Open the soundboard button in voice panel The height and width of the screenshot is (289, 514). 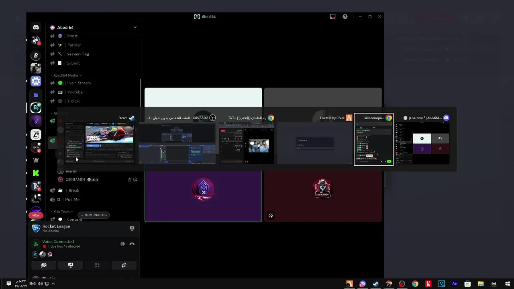tap(124, 265)
